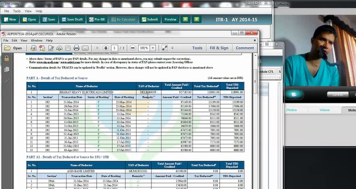Viewport: 356px width, 189px height.
Task: Open the Adobe Reader Window menu
Action: tap(36, 40)
